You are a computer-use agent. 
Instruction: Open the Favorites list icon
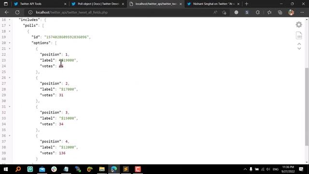point(269,12)
